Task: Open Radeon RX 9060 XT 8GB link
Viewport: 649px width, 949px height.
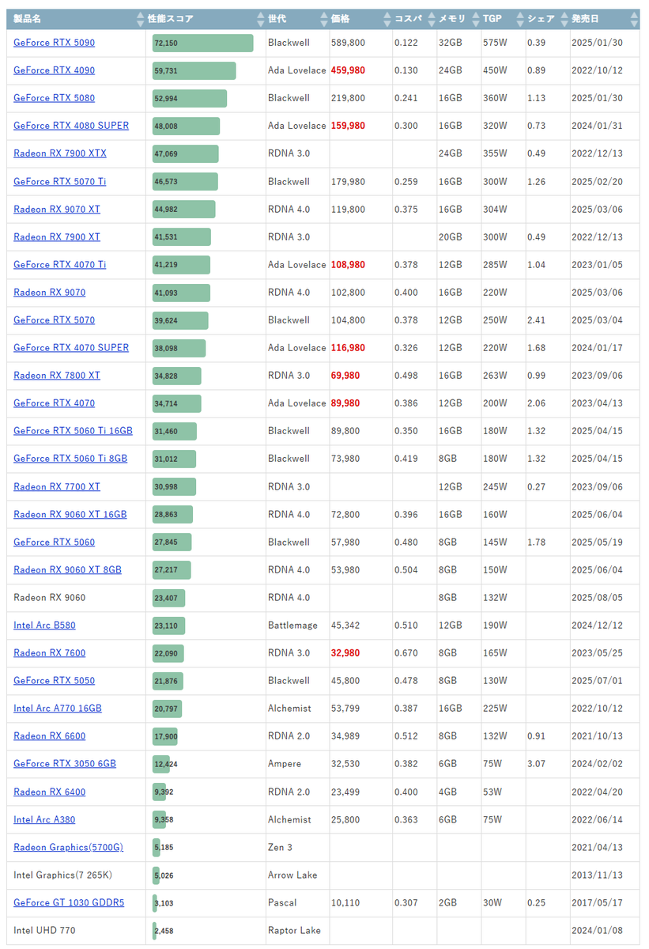Action: pos(67,570)
